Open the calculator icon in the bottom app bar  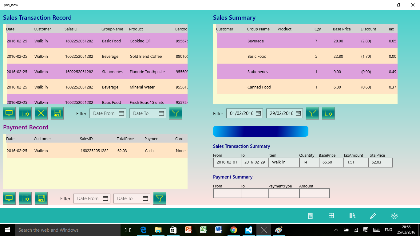click(x=310, y=215)
